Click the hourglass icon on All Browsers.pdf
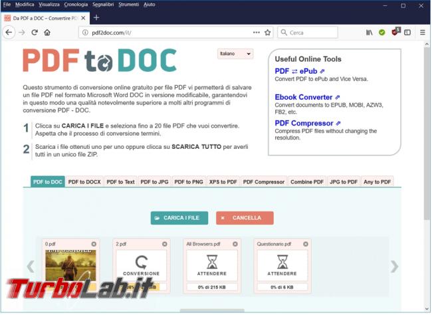Image resolution: width=432 pixels, height=315 pixels. click(x=212, y=262)
